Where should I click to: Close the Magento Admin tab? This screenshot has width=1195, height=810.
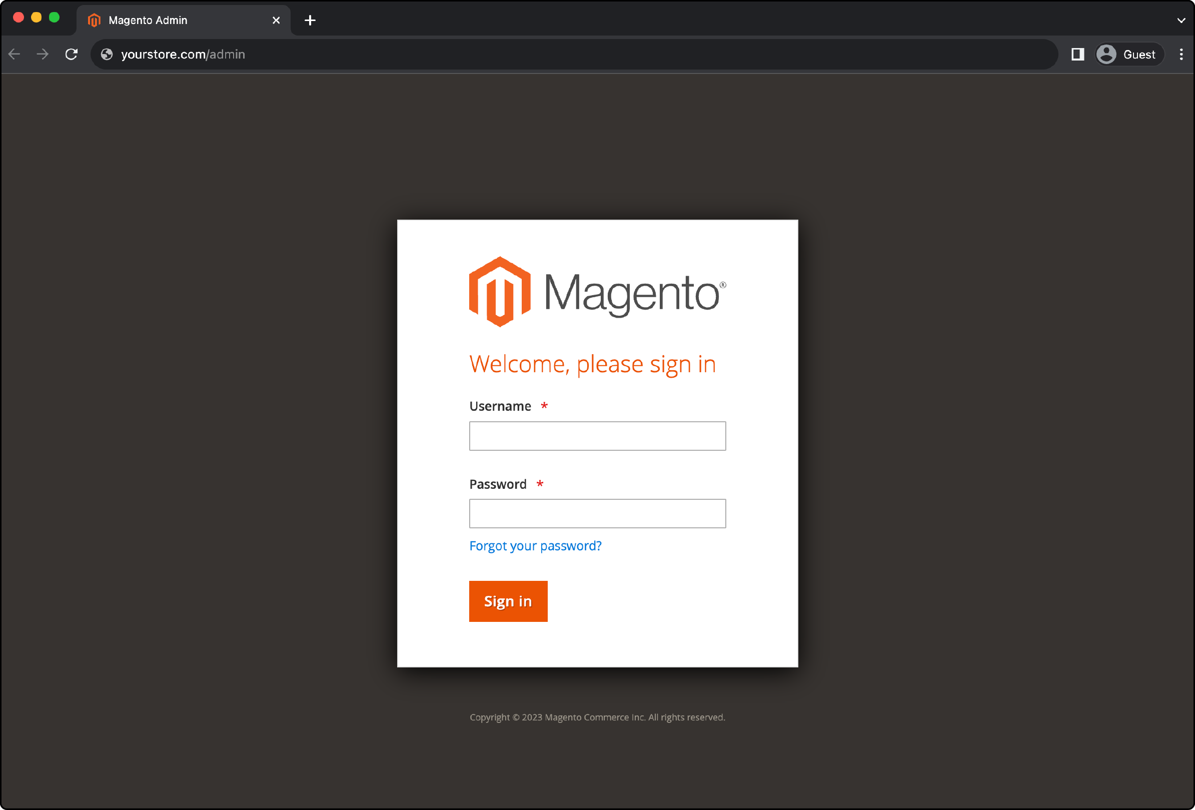(276, 20)
